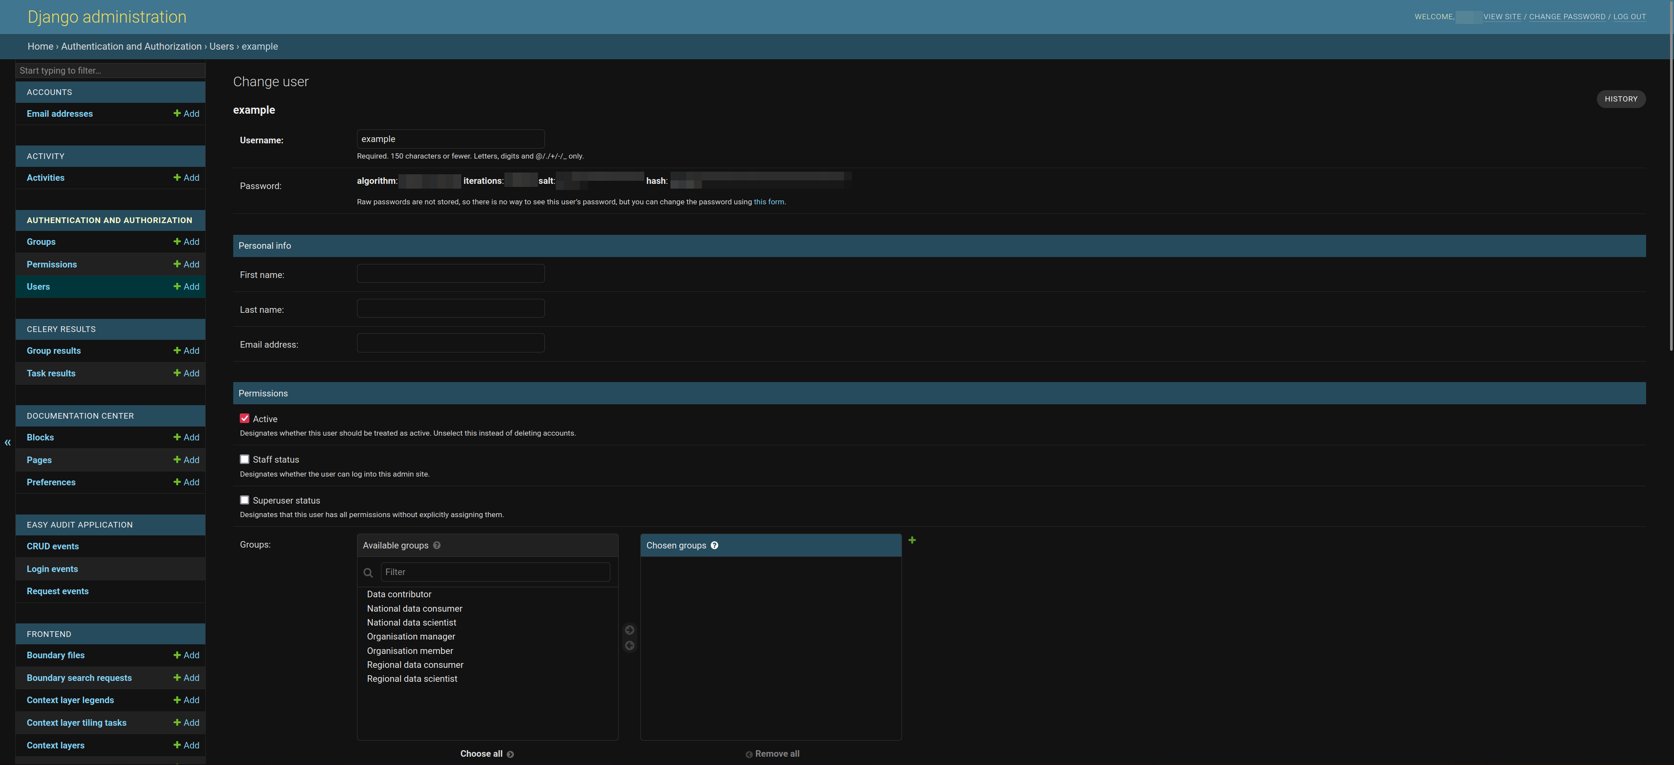Click the remove selected groups arrow

tap(629, 646)
